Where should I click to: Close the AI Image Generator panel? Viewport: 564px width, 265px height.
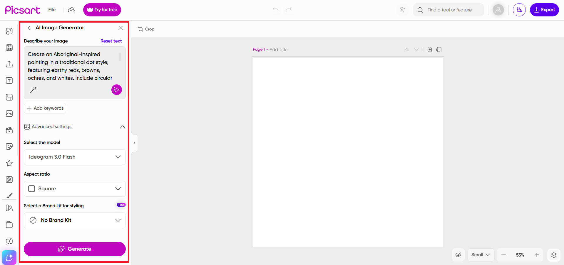click(121, 28)
